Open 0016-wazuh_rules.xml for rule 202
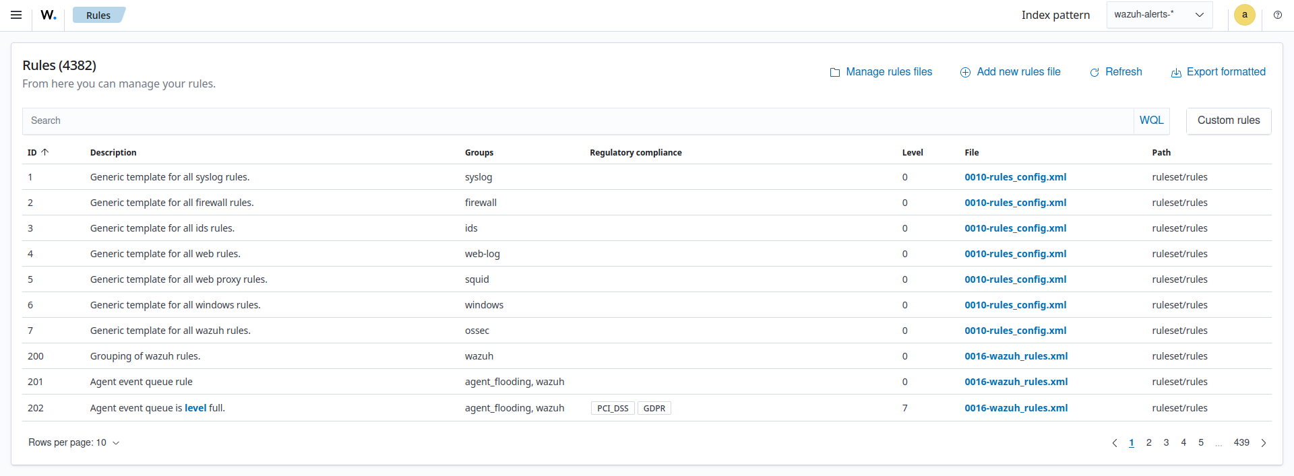 click(1016, 408)
